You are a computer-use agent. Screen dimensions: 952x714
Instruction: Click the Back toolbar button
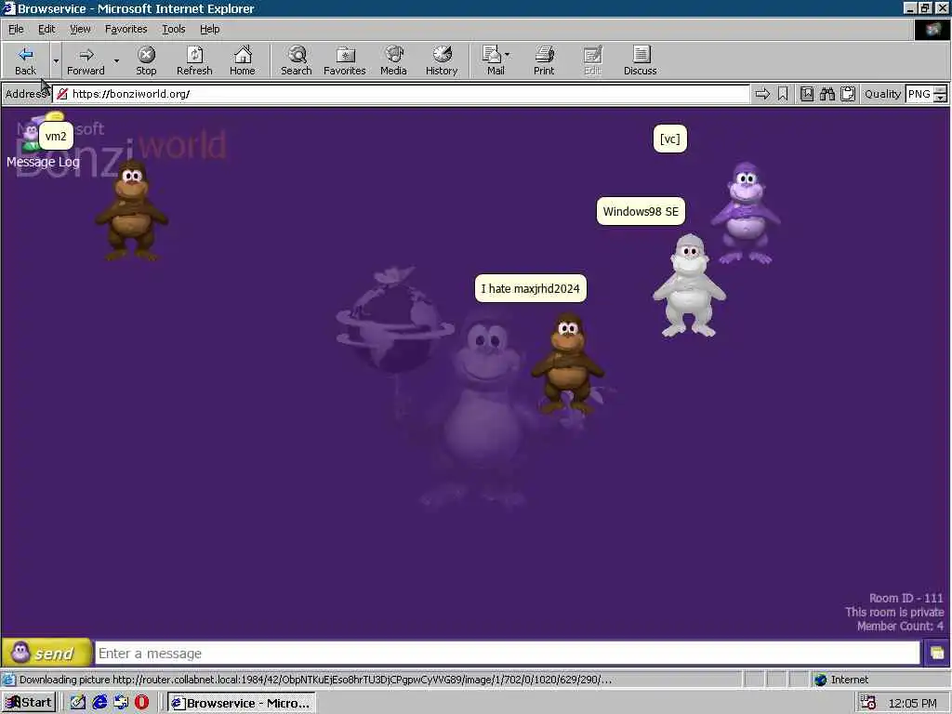pos(25,60)
